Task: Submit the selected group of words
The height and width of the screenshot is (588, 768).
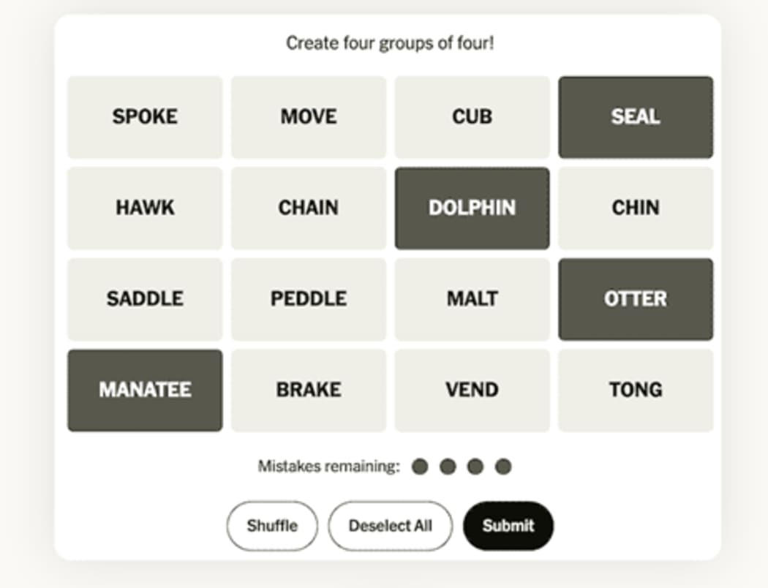Action: point(509,525)
